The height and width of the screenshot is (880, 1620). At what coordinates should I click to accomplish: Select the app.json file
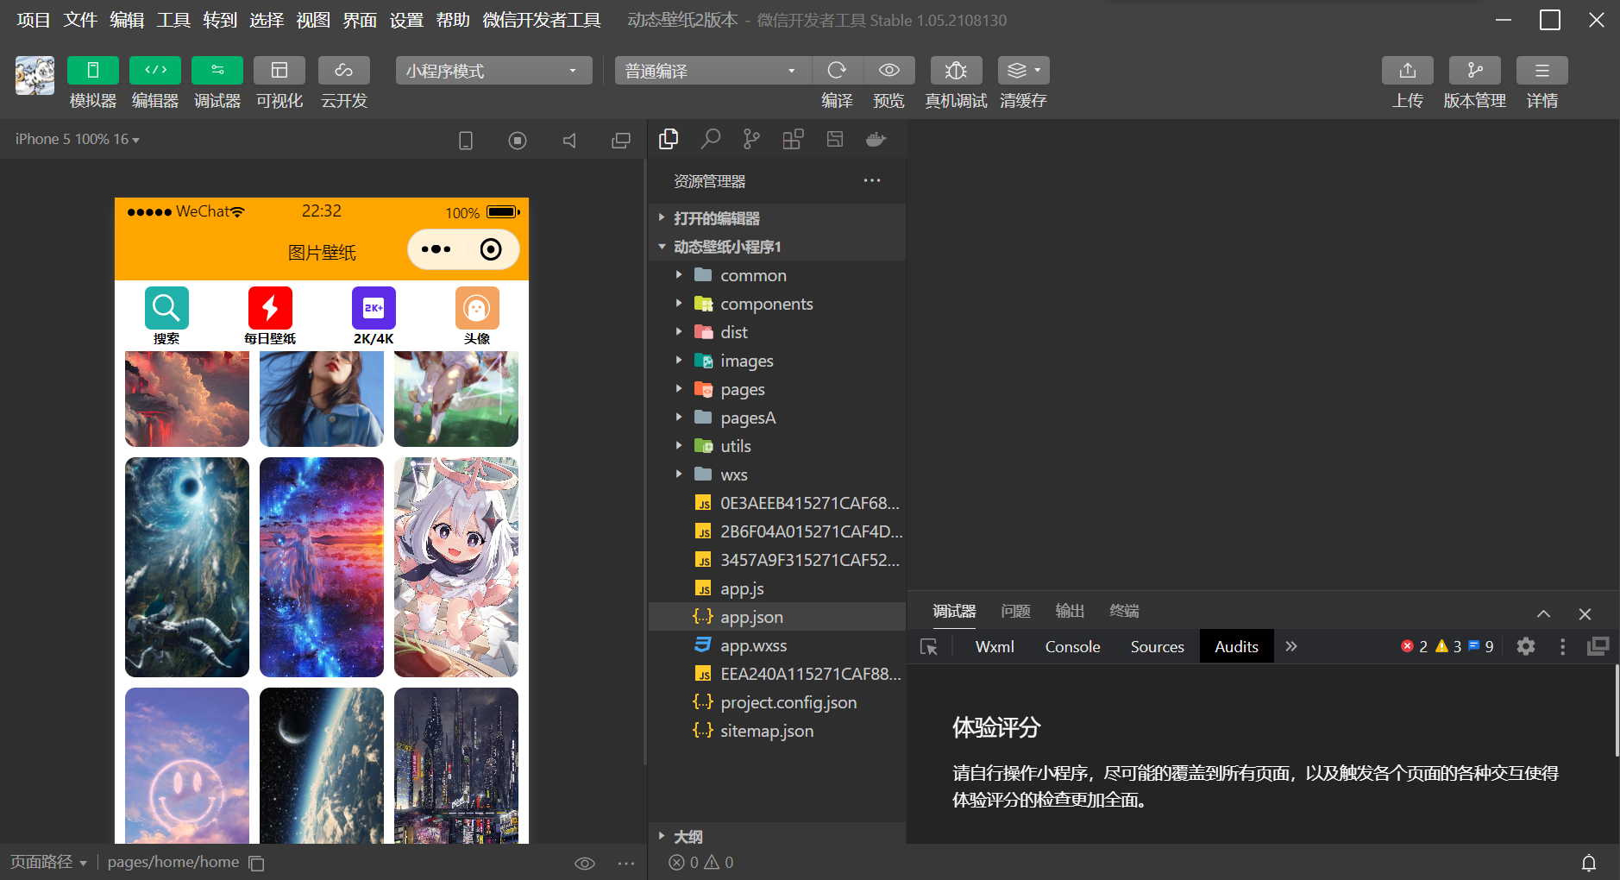pos(751,616)
